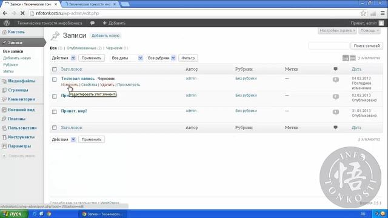Click the browser back arrow
This screenshot has width=388, height=218.
5,13
